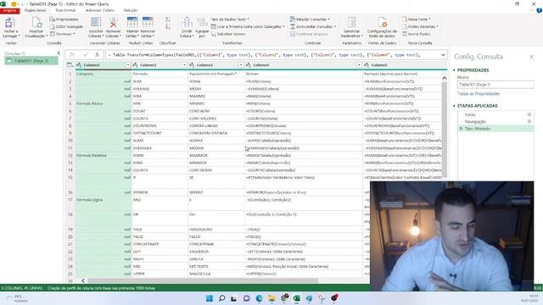The width and height of the screenshot is (543, 305).
Task: Open the Tipo de Dados: Texto dropdown
Action: point(230,19)
